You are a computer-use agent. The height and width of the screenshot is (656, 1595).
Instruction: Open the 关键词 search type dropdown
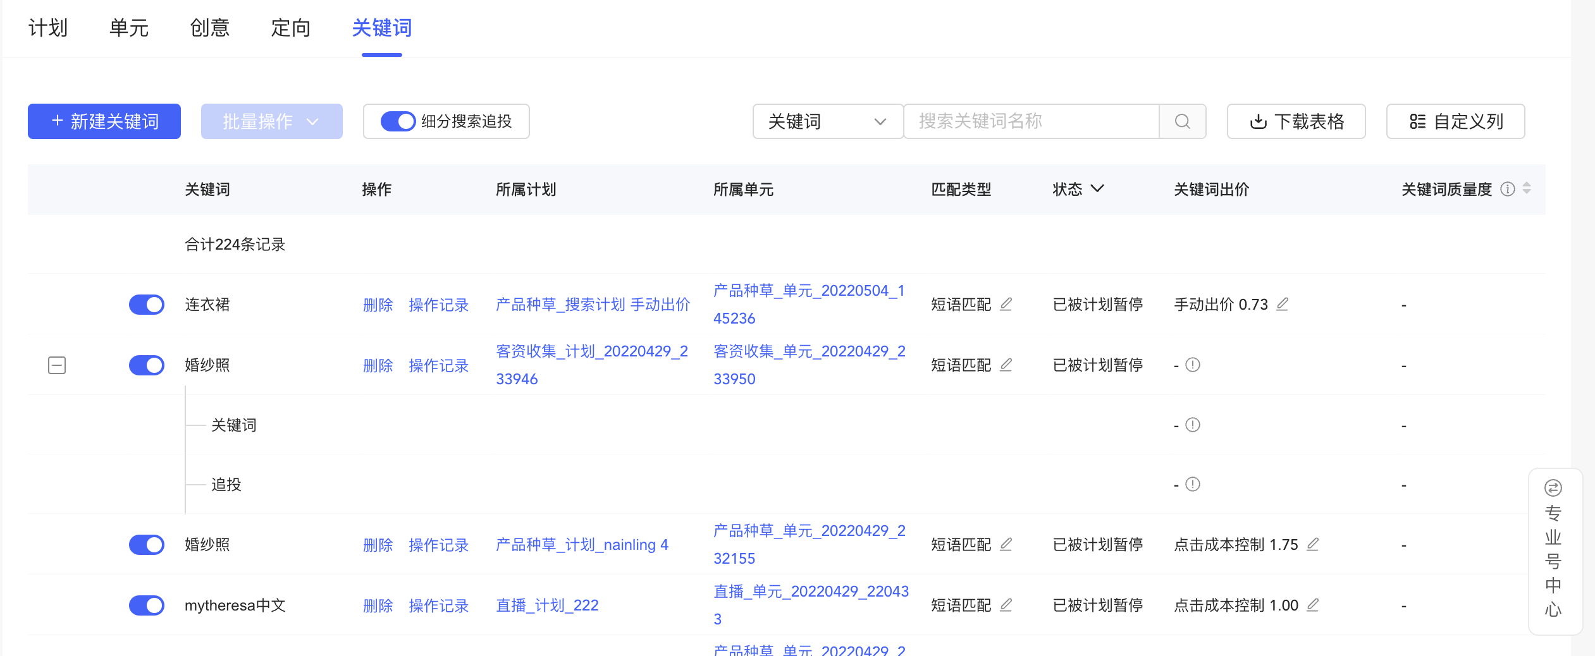coord(827,121)
